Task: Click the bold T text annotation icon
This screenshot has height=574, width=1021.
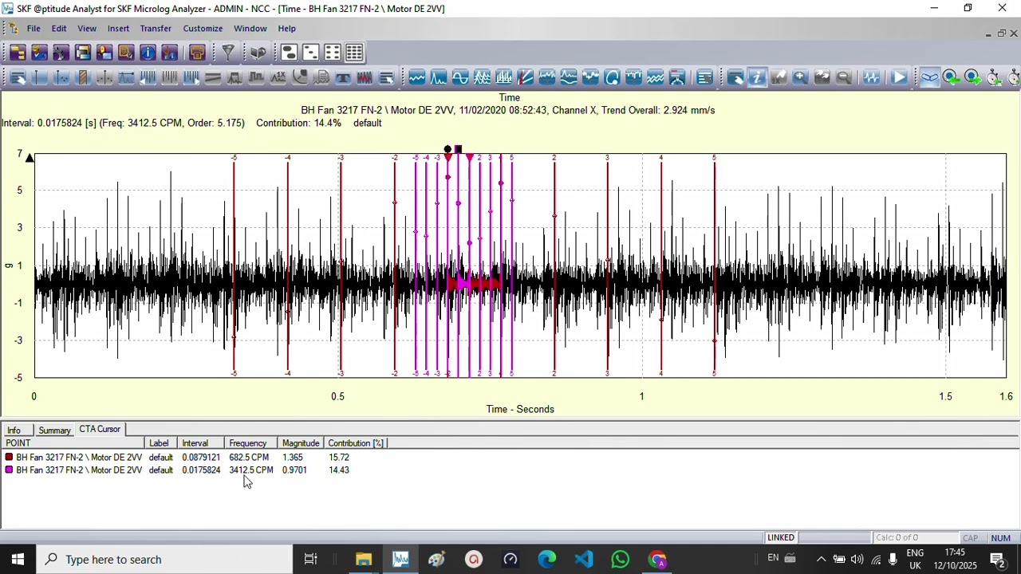Action: pos(343,77)
